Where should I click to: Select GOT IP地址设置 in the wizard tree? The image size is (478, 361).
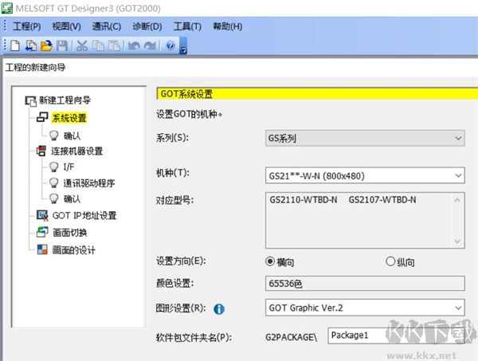[84, 215]
